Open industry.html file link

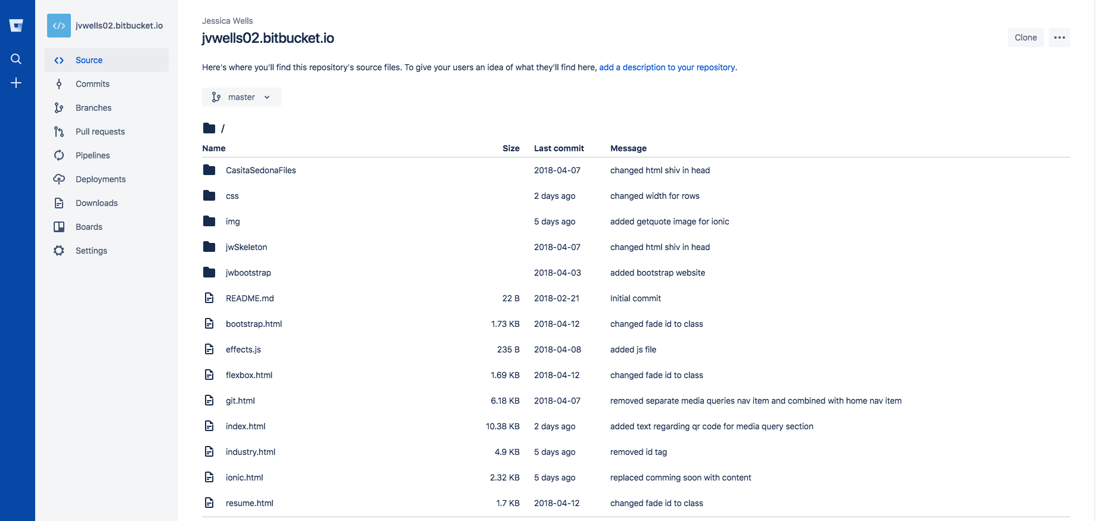point(251,452)
